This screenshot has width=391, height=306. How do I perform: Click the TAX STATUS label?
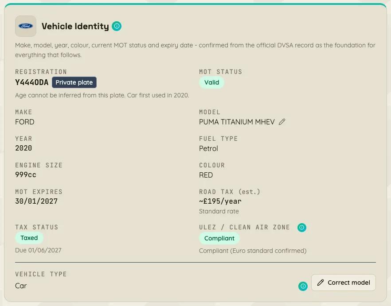pos(36,227)
